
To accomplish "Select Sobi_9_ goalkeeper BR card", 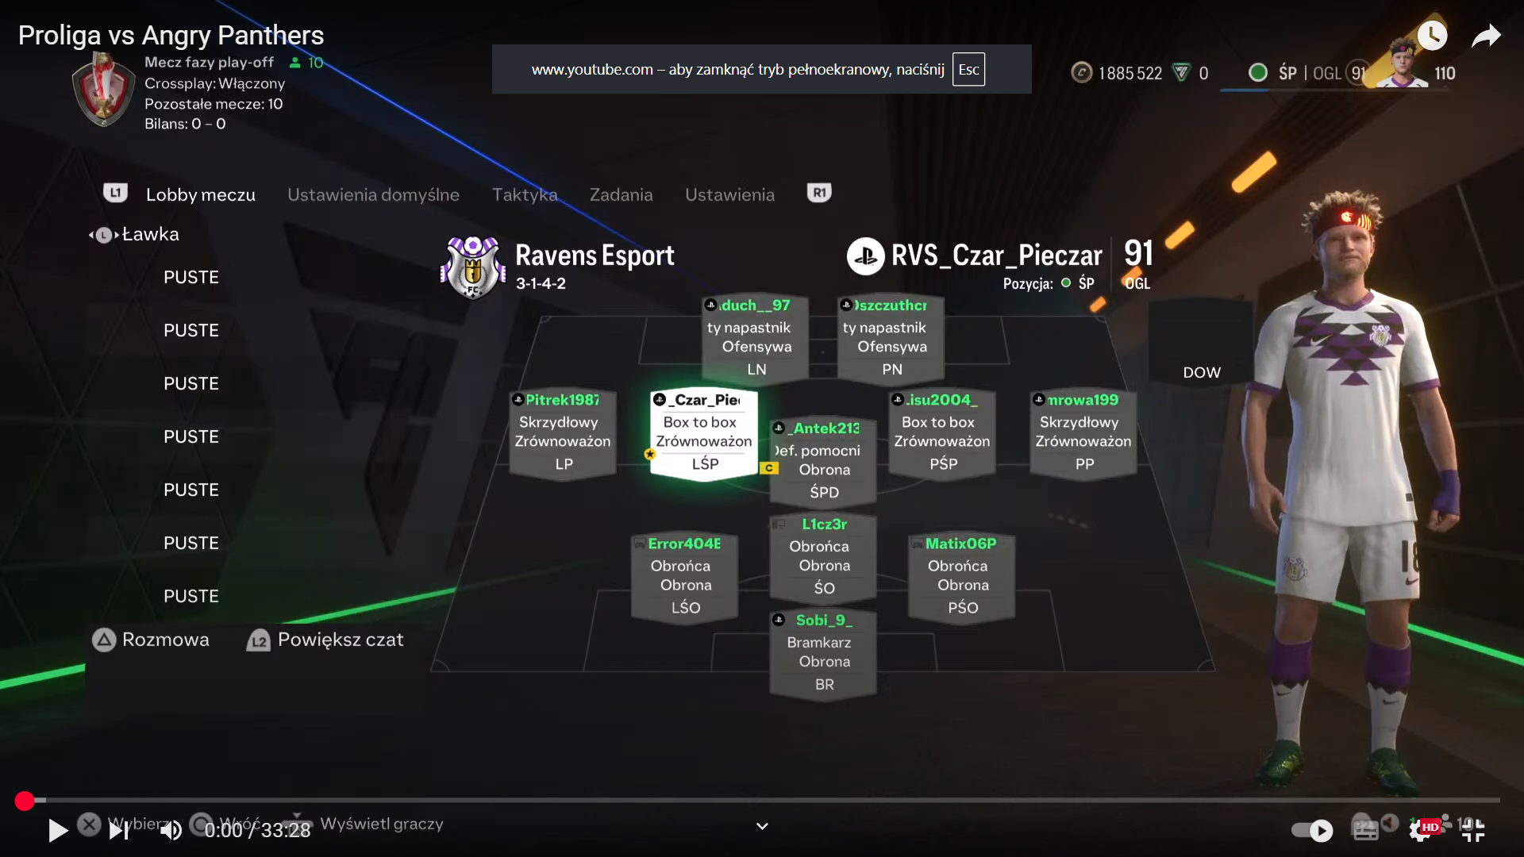I will coord(823,654).
